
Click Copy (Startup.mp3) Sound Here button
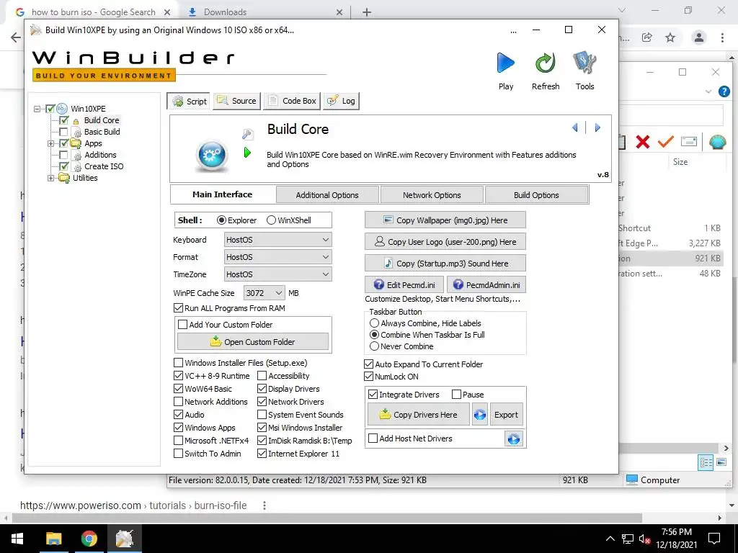[x=445, y=264]
